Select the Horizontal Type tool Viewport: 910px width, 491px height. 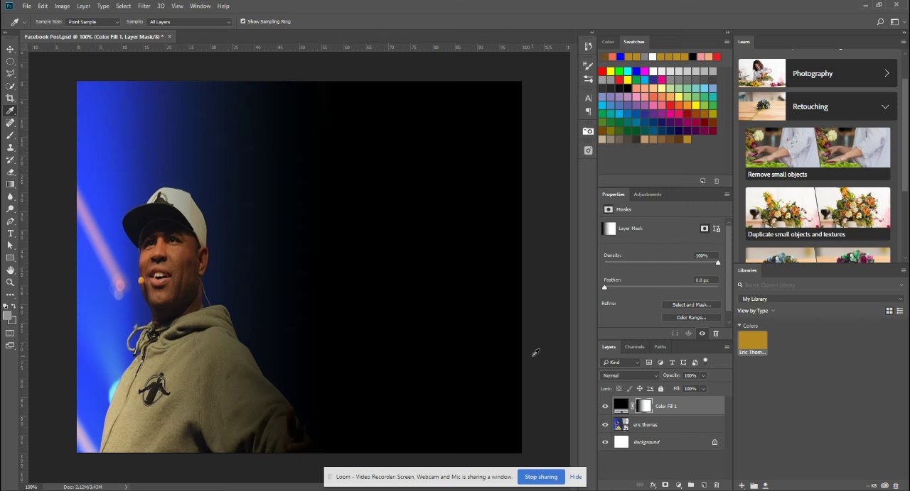pyautogui.click(x=10, y=233)
